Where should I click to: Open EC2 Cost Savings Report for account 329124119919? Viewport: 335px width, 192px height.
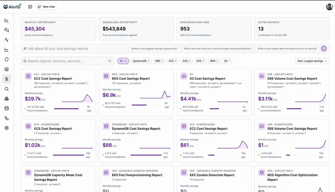click(x=58, y=92)
